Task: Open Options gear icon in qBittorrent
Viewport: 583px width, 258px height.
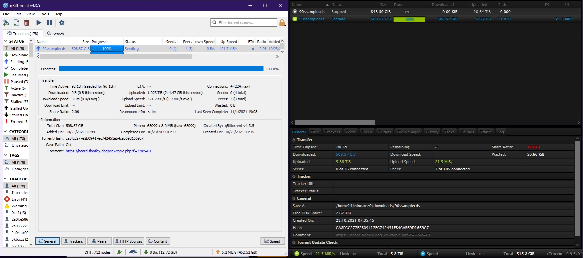Action: pyautogui.click(x=62, y=23)
